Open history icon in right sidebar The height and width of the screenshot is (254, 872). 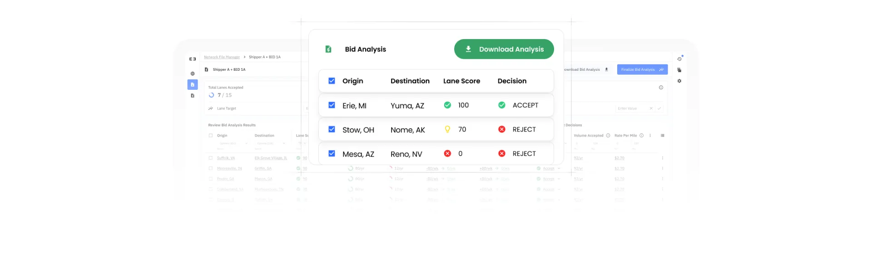tap(679, 59)
